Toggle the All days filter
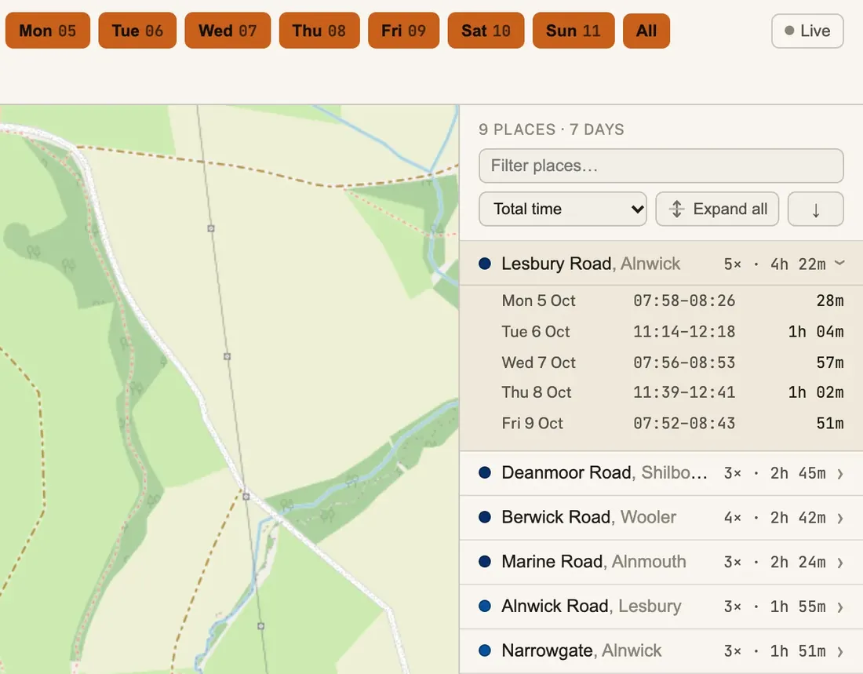 coord(646,31)
